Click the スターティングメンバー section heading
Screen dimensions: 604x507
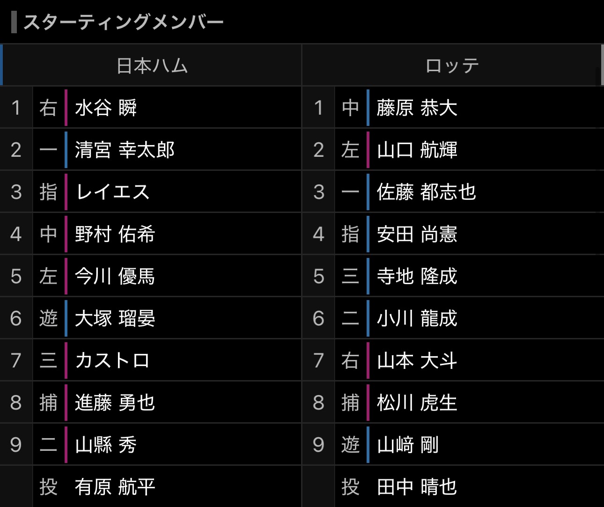pyautogui.click(x=124, y=22)
